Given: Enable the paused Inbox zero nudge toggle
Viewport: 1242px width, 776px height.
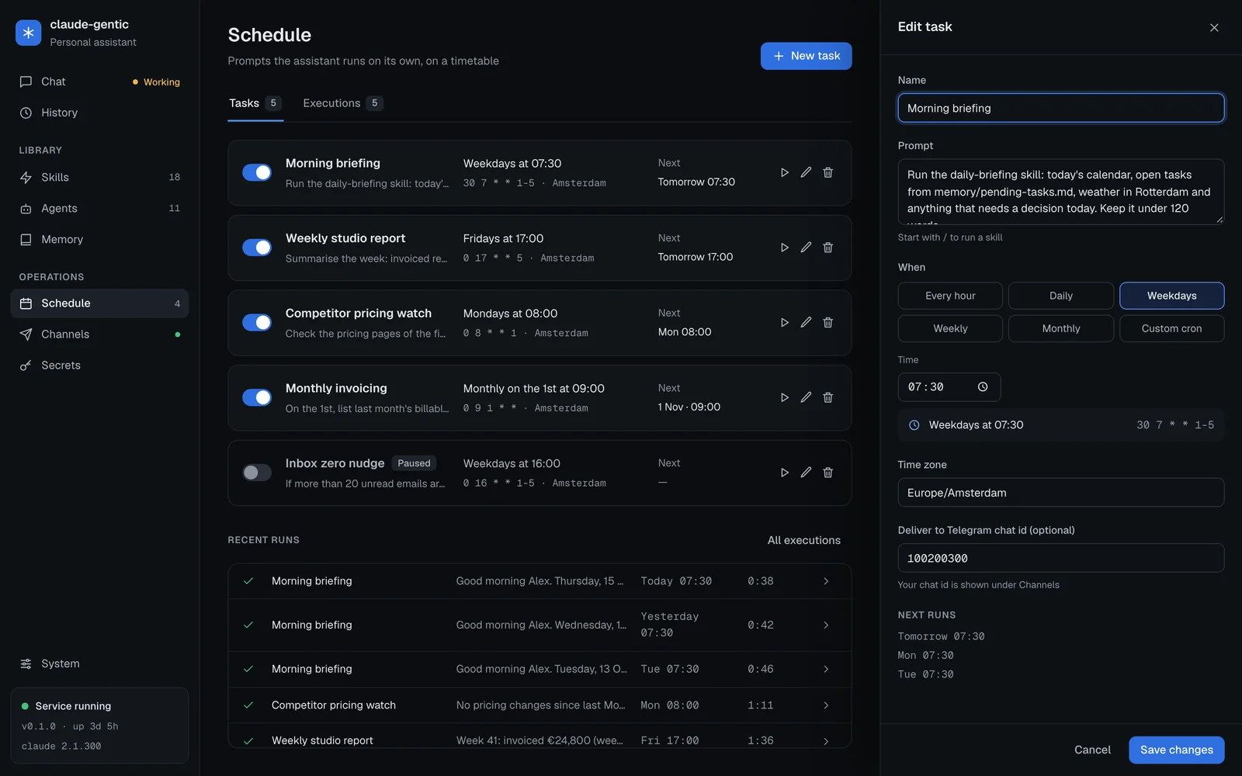Looking at the screenshot, I should point(257,473).
